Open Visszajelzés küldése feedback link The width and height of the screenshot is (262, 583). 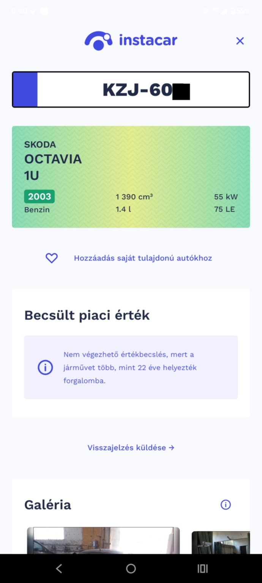click(131, 447)
